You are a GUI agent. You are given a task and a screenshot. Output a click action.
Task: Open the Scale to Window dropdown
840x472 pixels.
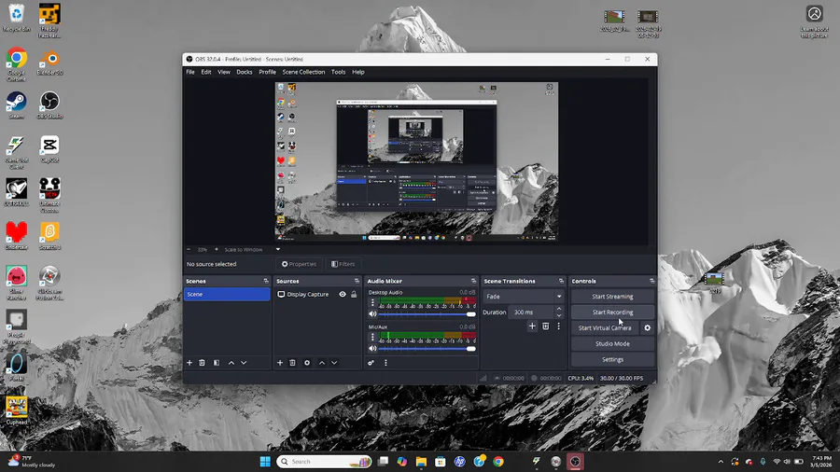coord(252,249)
